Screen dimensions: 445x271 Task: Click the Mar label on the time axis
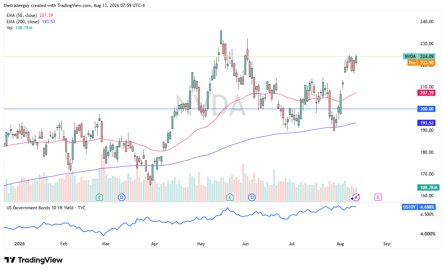click(x=106, y=243)
